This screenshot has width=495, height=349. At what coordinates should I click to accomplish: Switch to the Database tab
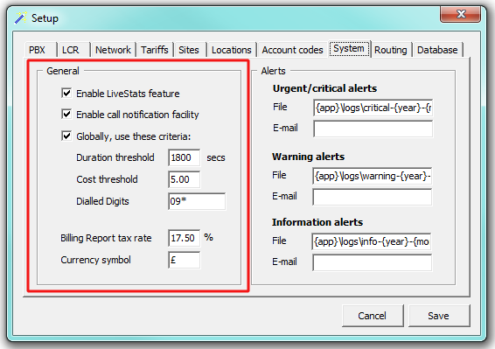point(437,50)
